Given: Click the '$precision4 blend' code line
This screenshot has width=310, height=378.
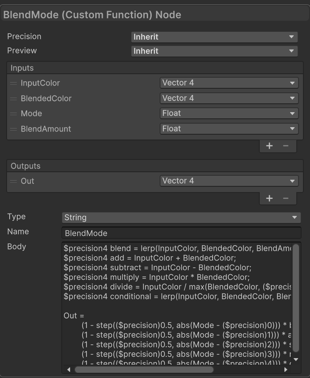Looking at the screenshot, I should [177, 248].
